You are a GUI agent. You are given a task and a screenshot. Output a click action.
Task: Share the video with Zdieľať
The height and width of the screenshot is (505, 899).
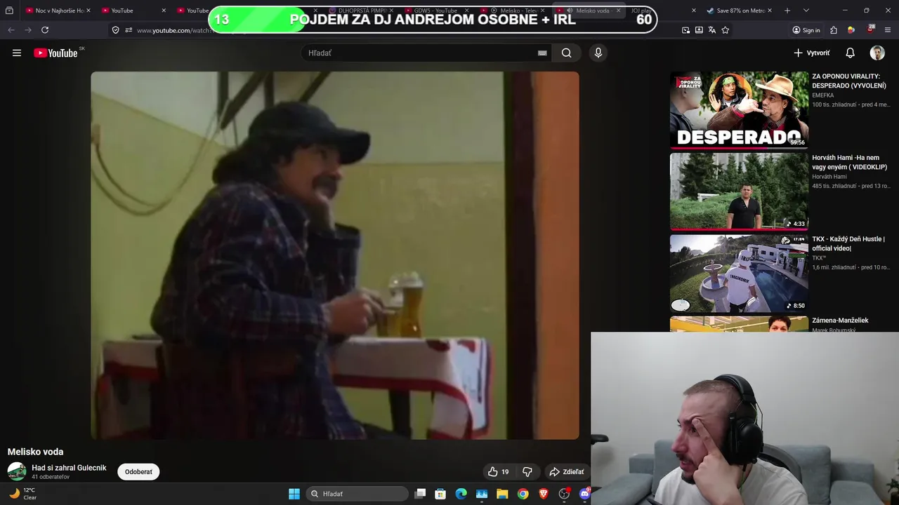tap(567, 472)
